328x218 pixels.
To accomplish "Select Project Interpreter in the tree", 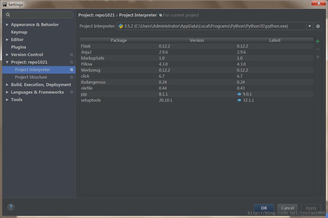I will click(39, 70).
